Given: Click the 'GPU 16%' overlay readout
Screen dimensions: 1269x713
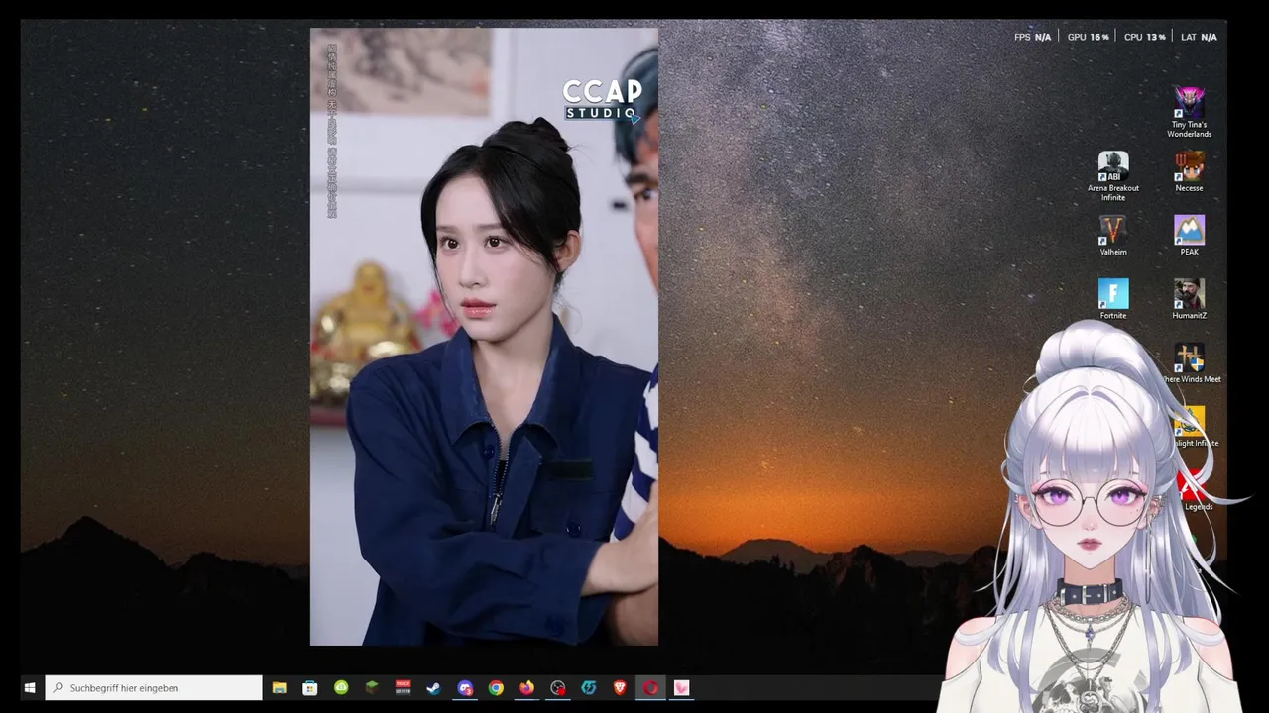Looking at the screenshot, I should point(1088,37).
